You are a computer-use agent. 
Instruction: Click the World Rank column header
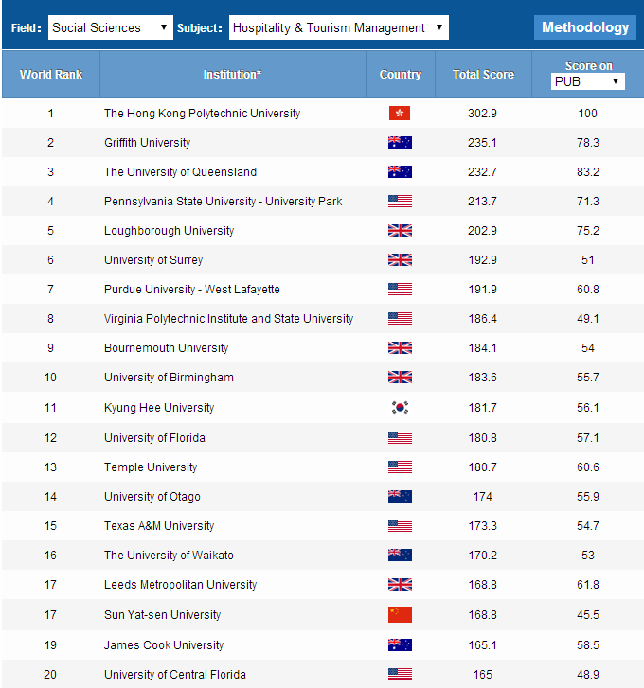pyautogui.click(x=51, y=74)
